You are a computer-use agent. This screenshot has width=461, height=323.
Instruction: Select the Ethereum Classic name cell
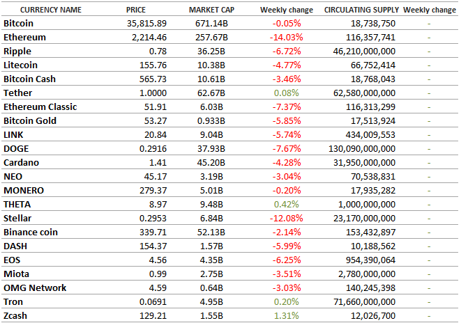[40, 107]
